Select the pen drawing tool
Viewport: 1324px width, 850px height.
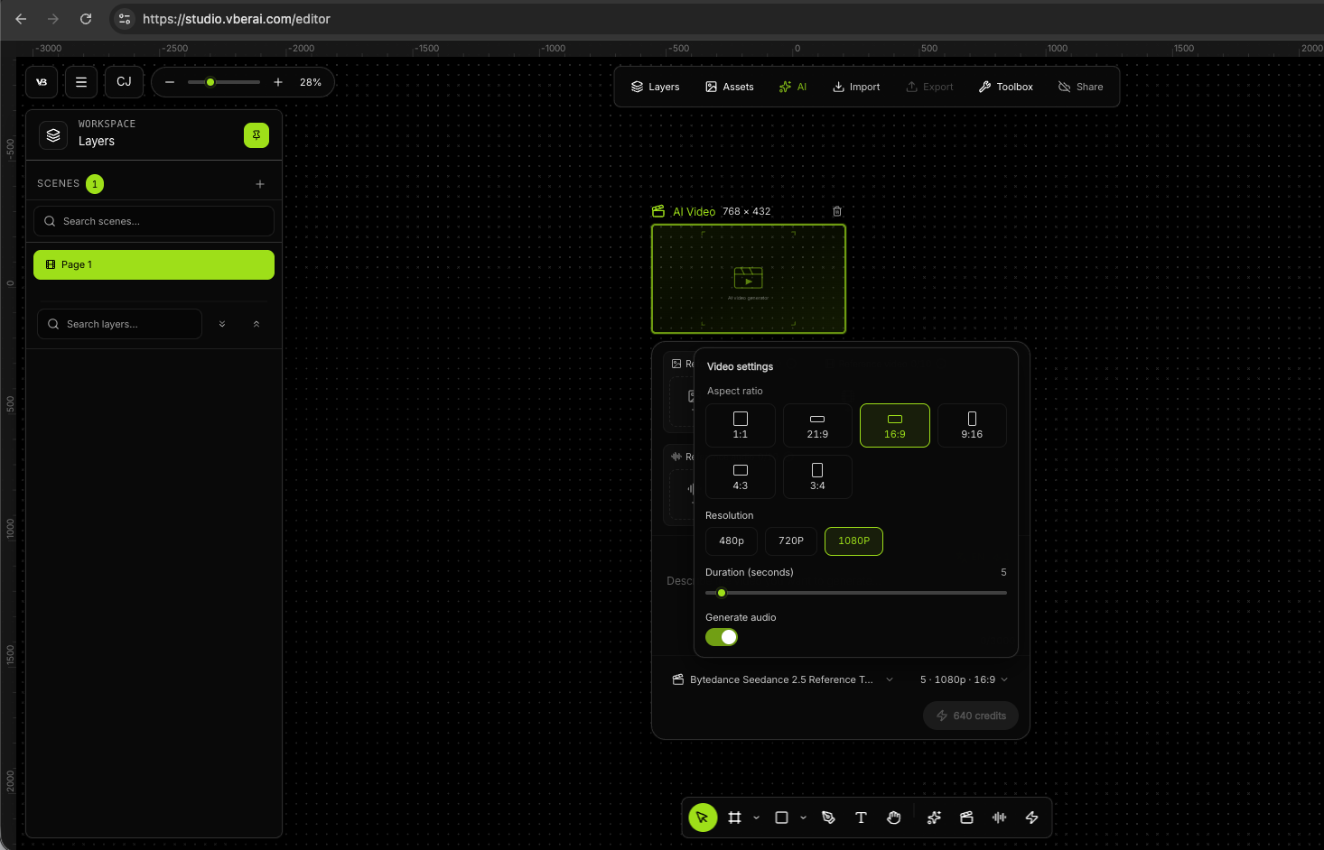[829, 818]
